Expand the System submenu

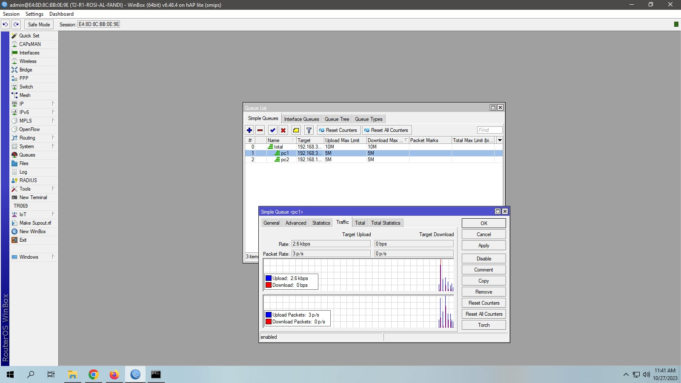[33, 146]
